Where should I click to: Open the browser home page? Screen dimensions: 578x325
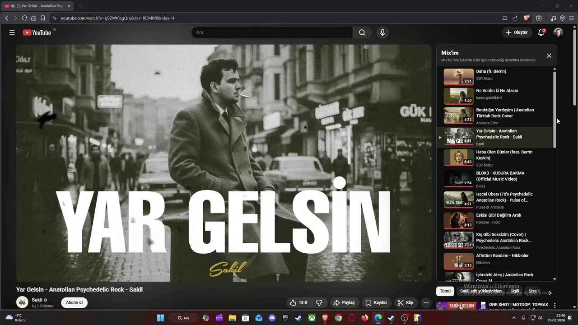[33, 18]
